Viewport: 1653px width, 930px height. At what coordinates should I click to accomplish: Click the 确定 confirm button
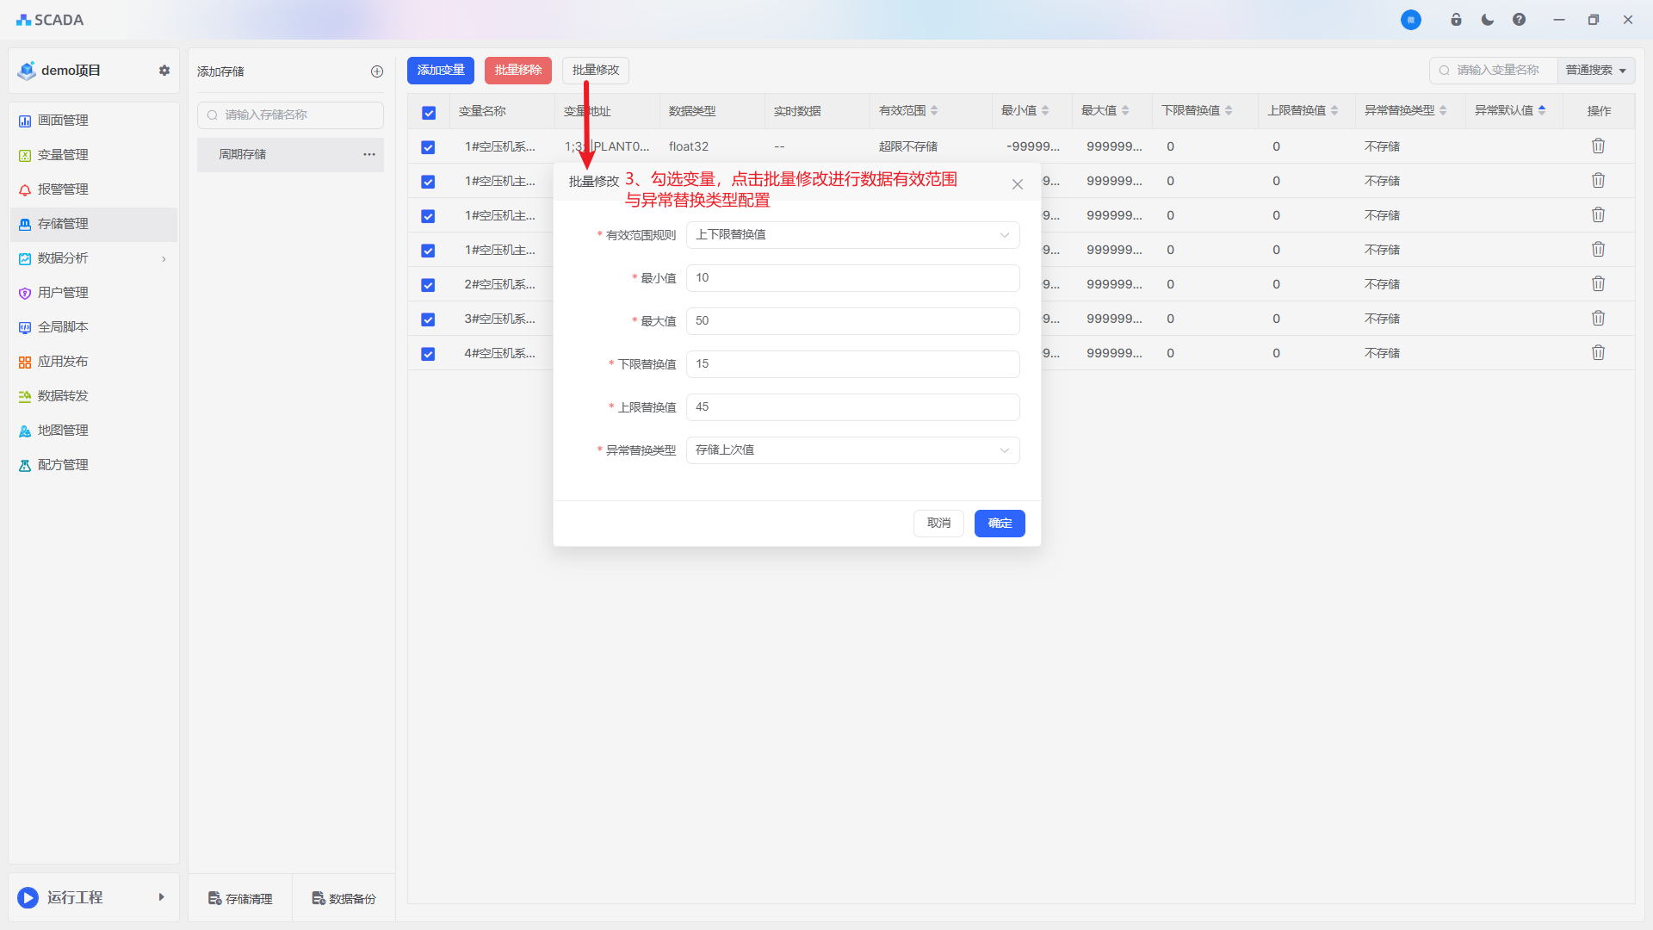pyautogui.click(x=999, y=524)
